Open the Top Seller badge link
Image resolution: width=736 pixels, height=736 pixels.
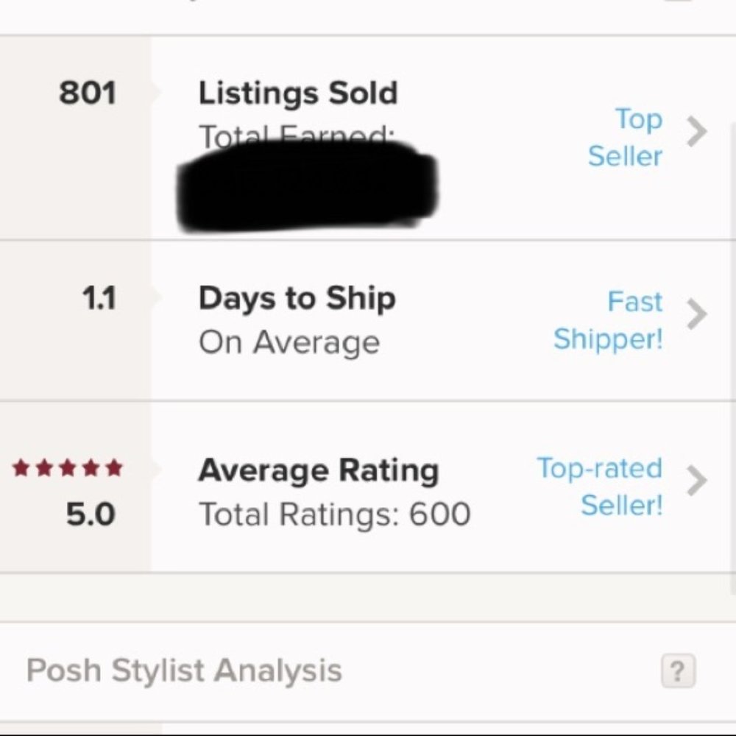(624, 138)
